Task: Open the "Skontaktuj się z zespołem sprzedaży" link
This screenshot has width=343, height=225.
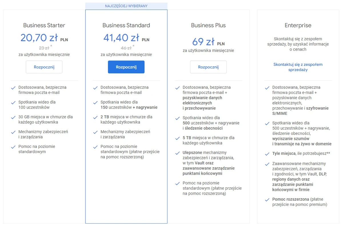Action: (x=298, y=67)
